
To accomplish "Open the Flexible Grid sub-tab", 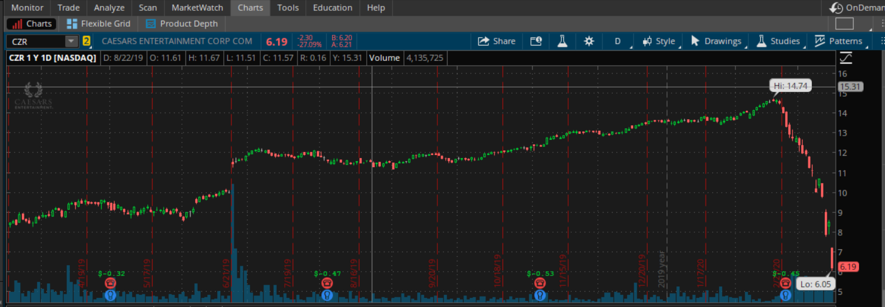I will (99, 24).
